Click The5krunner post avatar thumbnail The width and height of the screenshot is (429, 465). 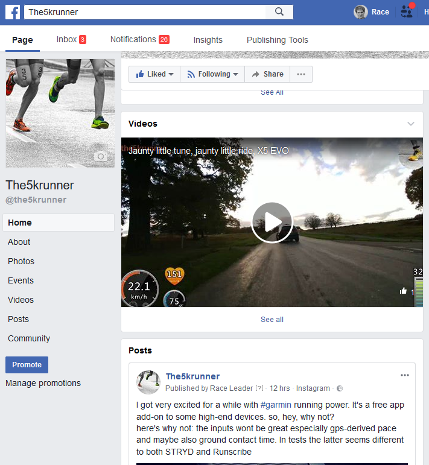148,382
